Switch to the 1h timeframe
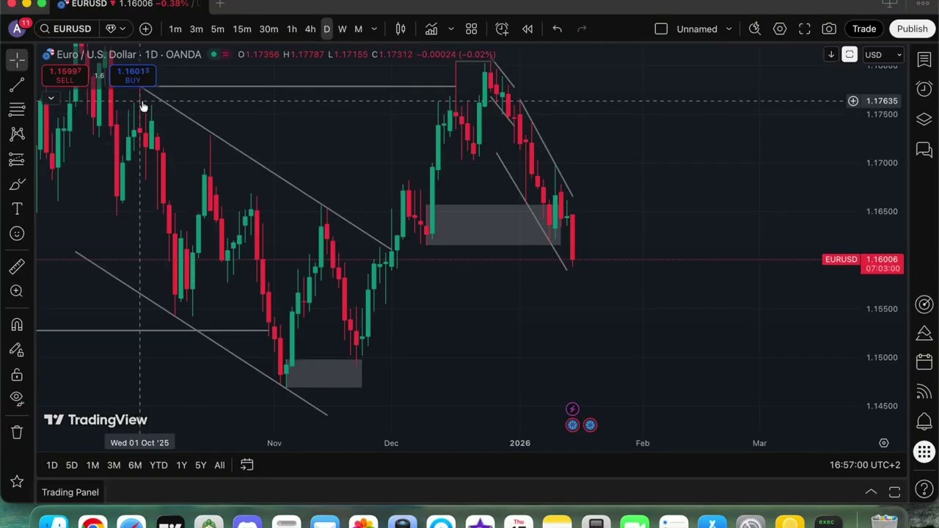This screenshot has width=939, height=528. click(292, 29)
